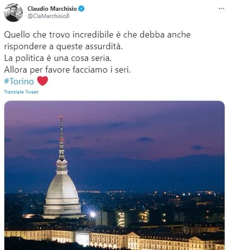Screen dimensions: 229x250
Task: Click the blue verified badge
Action: click(x=82, y=9)
